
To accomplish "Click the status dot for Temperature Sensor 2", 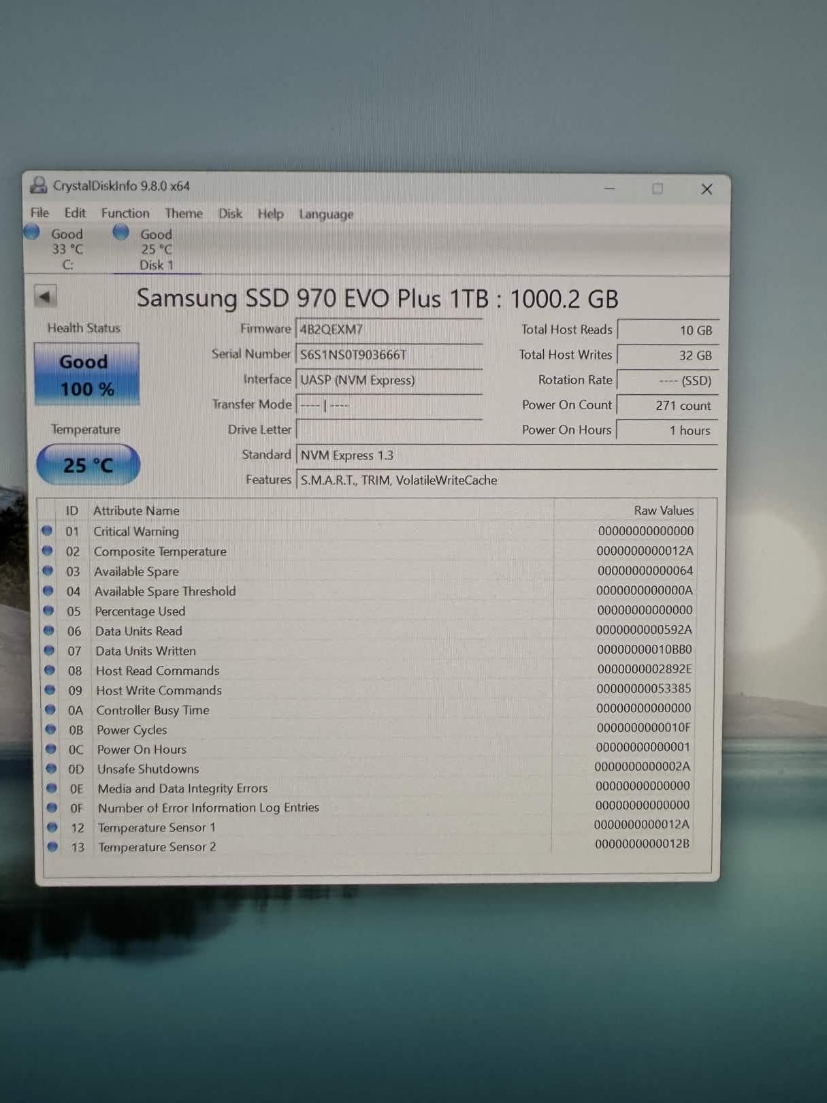I will click(x=52, y=847).
